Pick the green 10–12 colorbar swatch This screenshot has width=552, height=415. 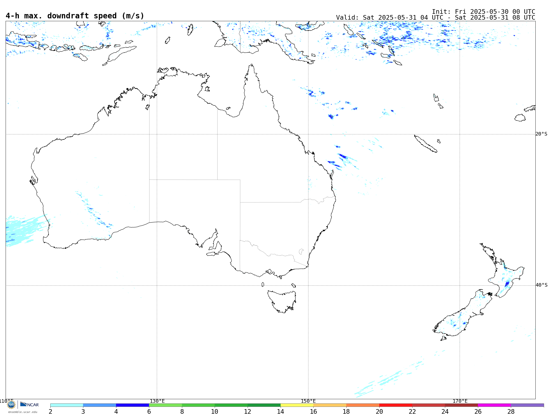(231, 405)
